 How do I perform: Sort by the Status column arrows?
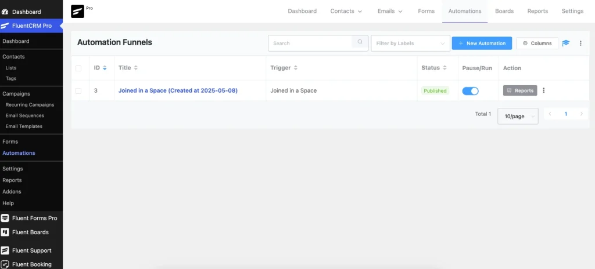pos(445,68)
